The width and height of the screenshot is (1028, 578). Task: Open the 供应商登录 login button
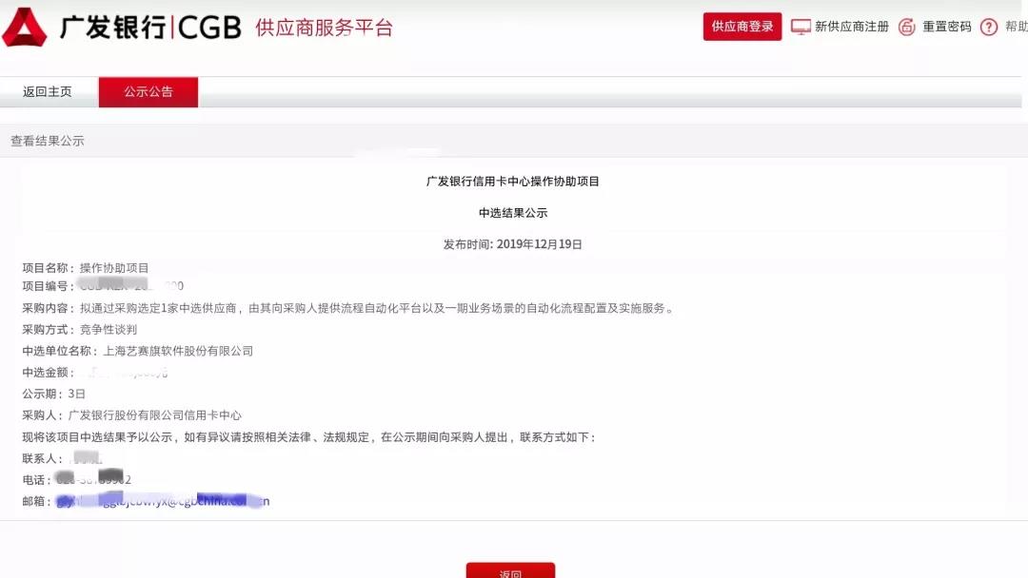[742, 27]
